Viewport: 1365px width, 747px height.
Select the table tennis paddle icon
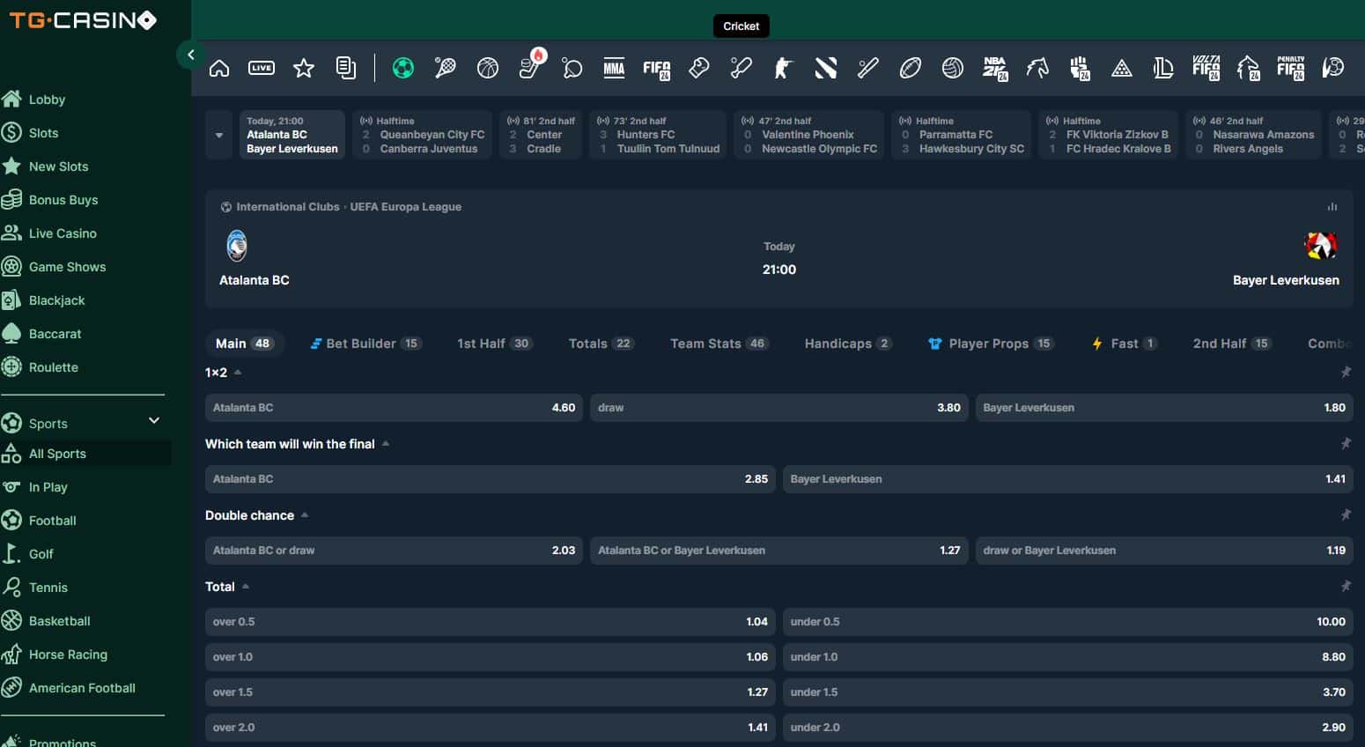click(x=572, y=68)
